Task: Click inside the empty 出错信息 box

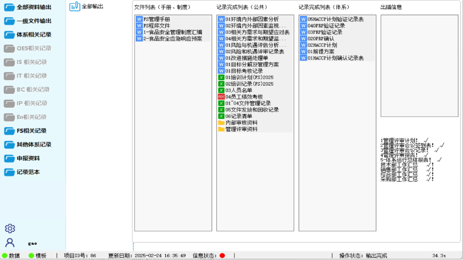Action: click(x=420, y=66)
